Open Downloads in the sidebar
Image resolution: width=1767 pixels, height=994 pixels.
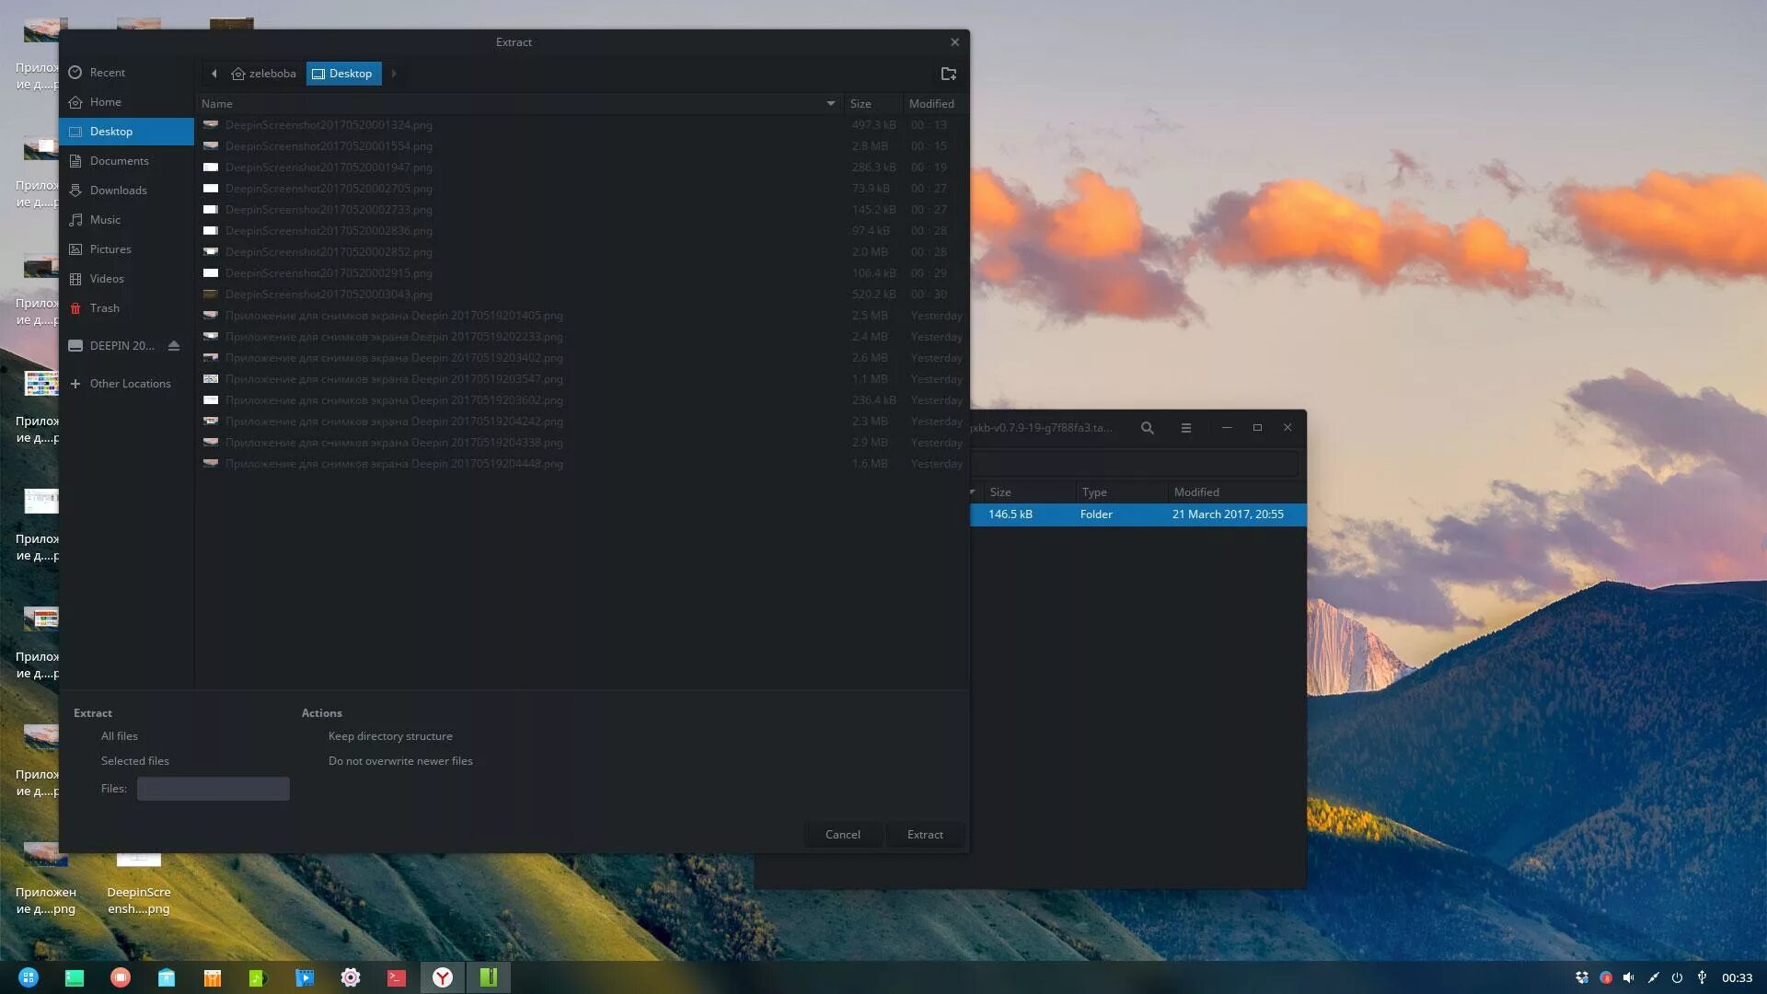pos(118,191)
